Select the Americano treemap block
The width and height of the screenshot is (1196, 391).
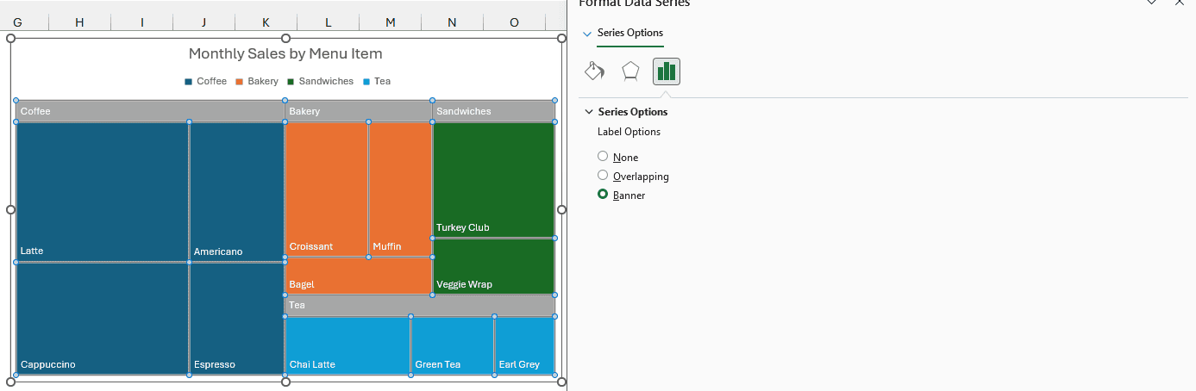coord(237,191)
